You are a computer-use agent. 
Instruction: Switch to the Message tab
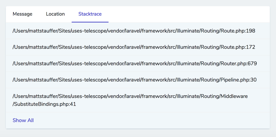(22, 14)
